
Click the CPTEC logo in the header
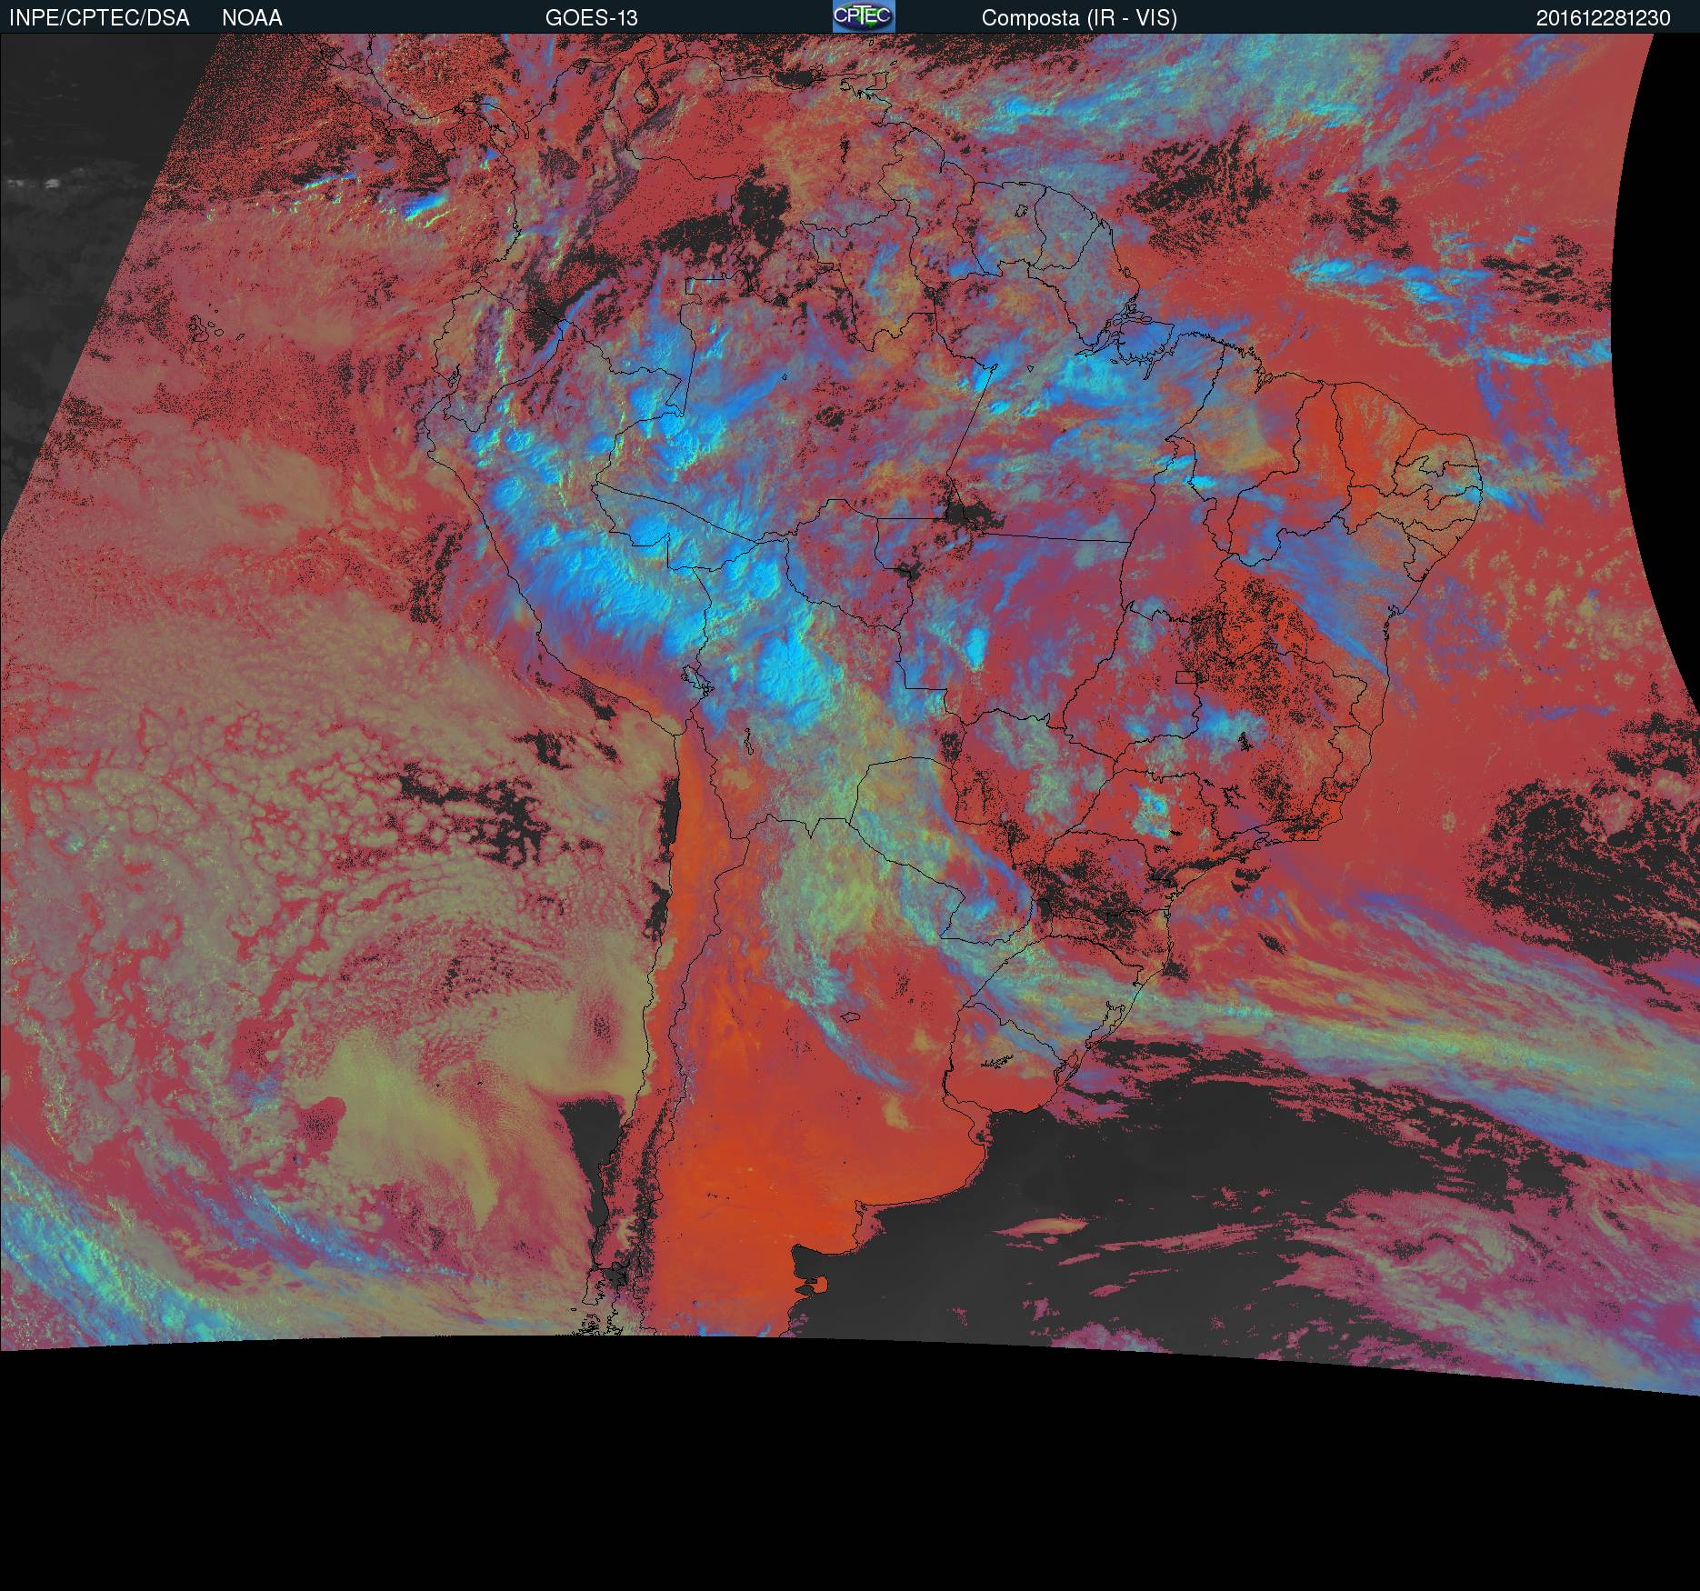864,16
